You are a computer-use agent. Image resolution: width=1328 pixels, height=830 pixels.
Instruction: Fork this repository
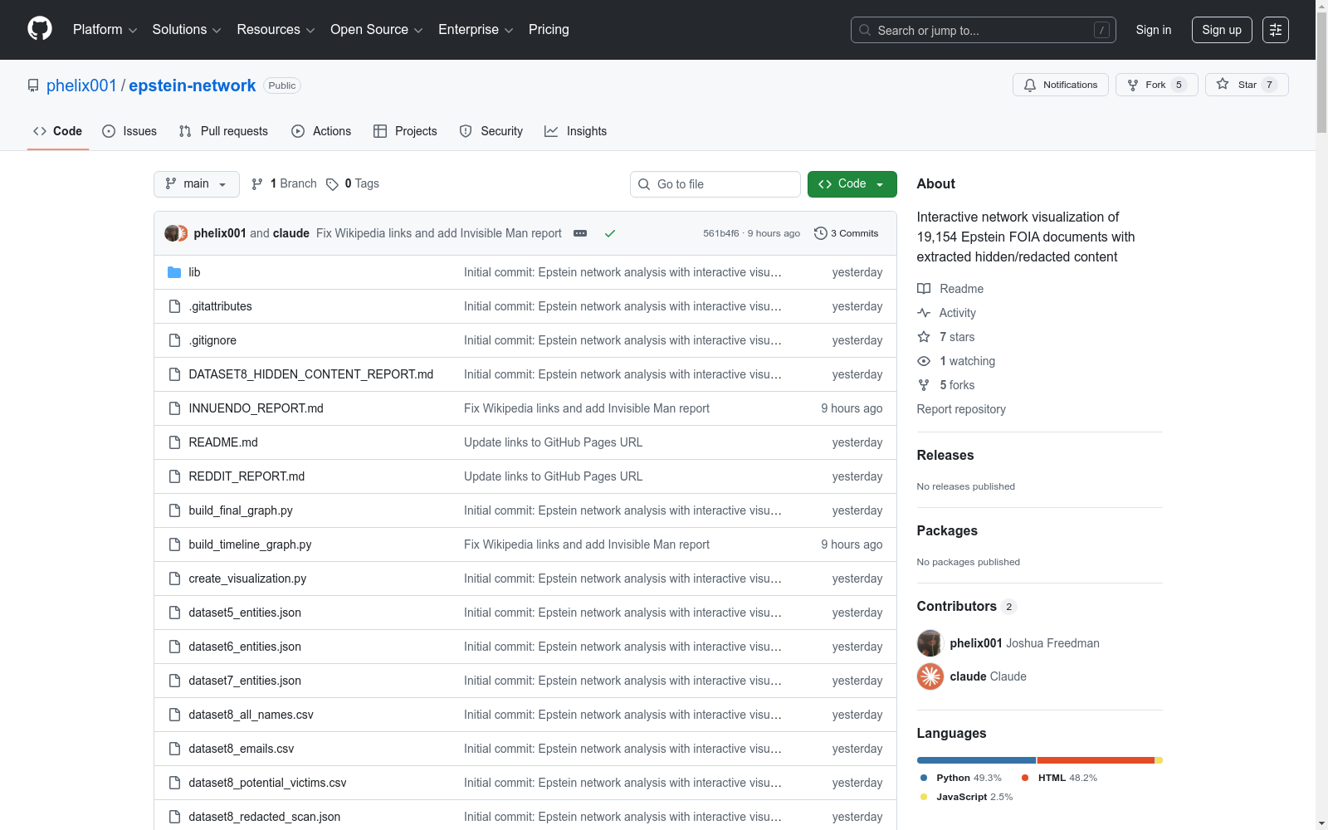[1157, 85]
